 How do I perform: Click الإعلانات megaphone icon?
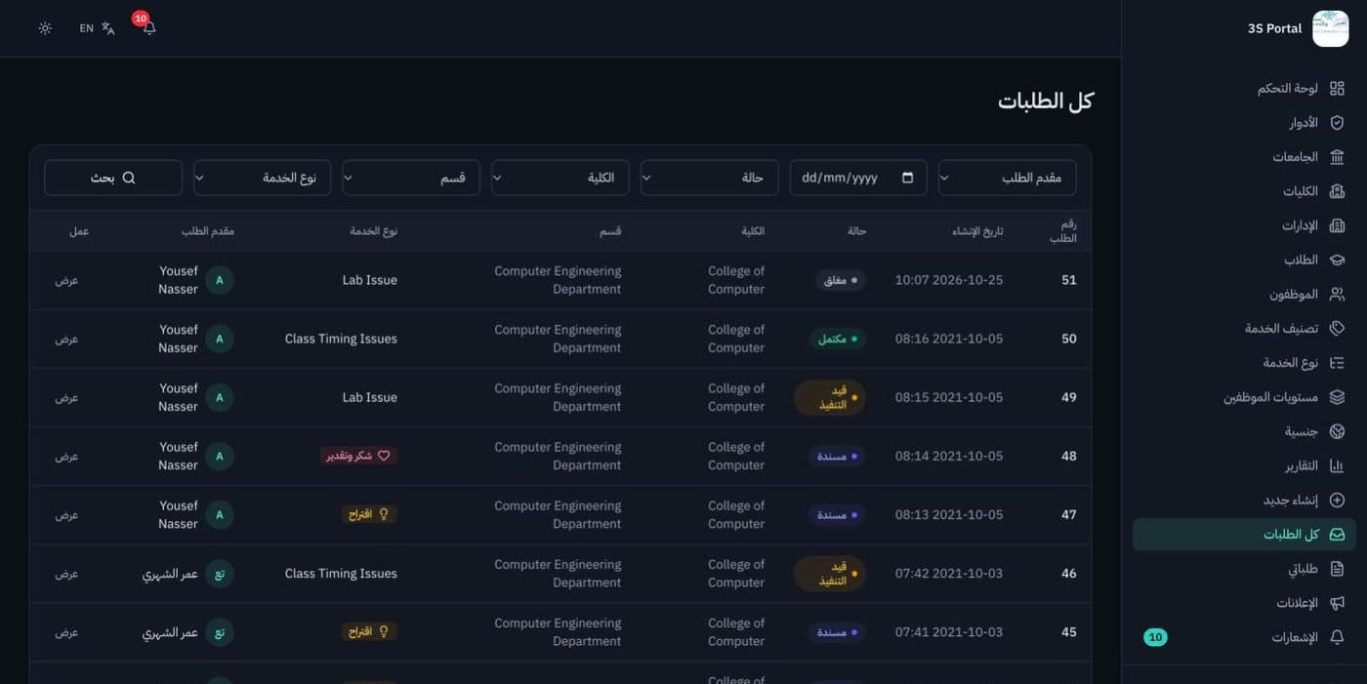1337,603
